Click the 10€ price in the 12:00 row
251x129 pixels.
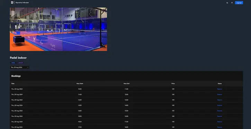[173, 100]
